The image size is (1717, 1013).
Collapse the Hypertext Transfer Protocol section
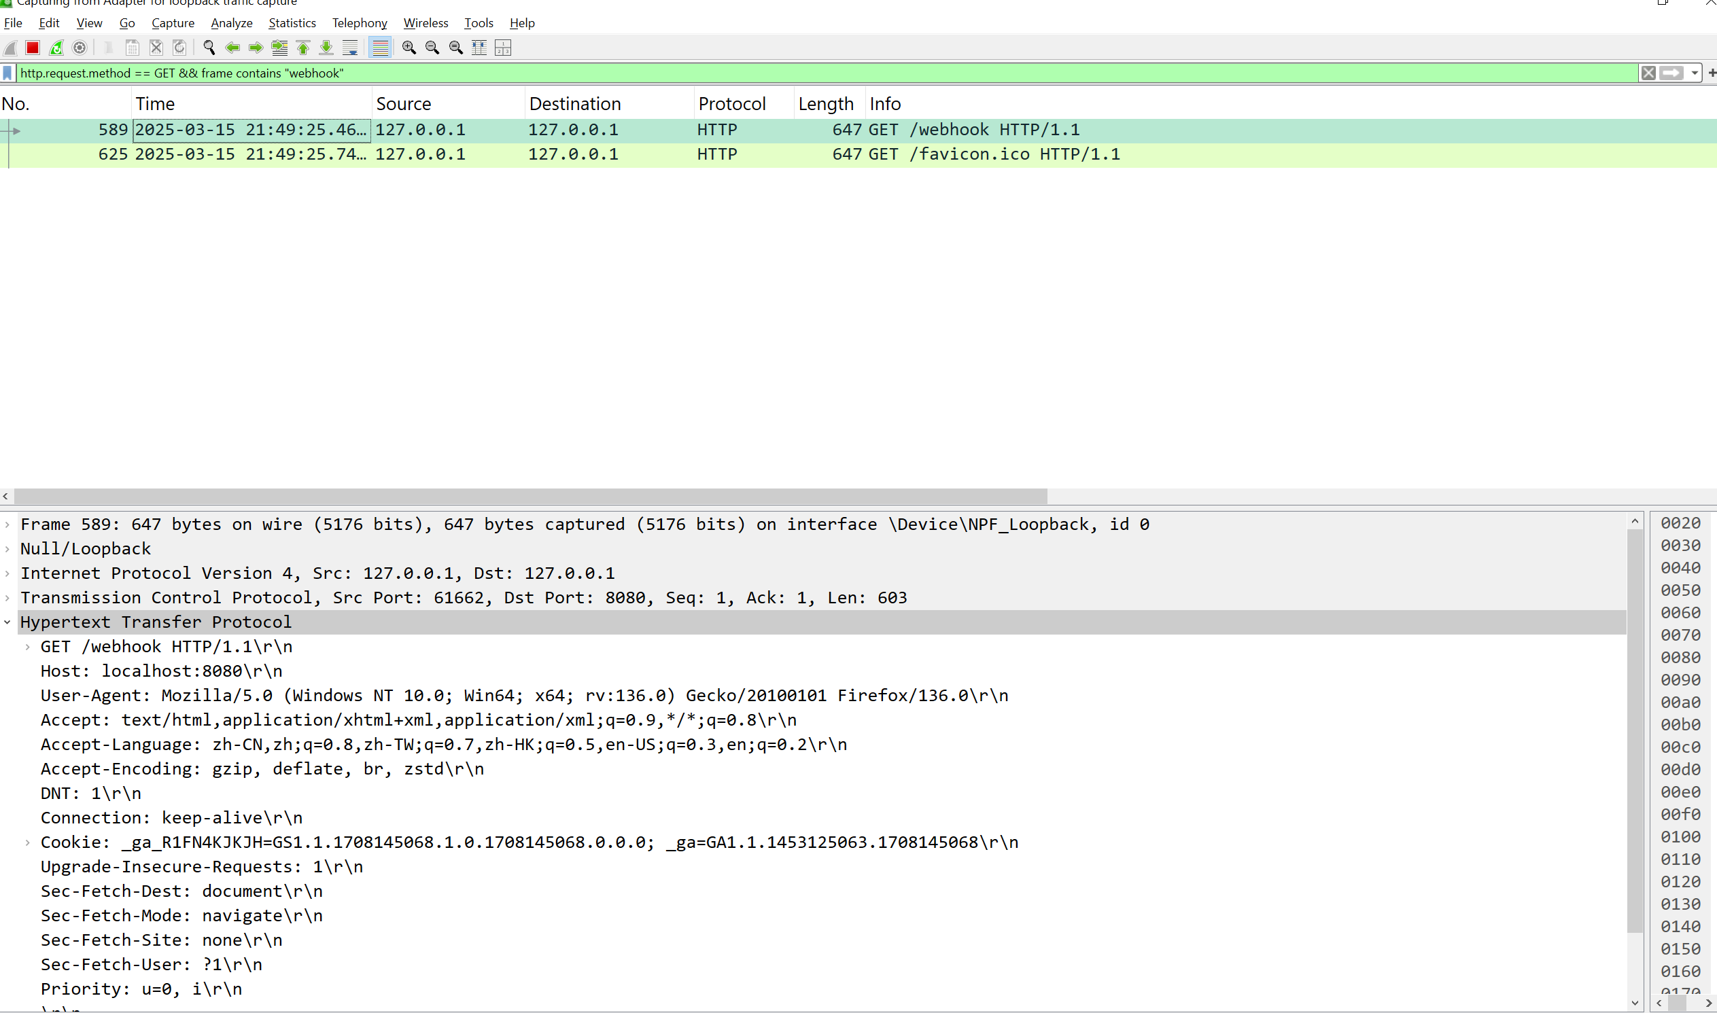tap(7, 622)
